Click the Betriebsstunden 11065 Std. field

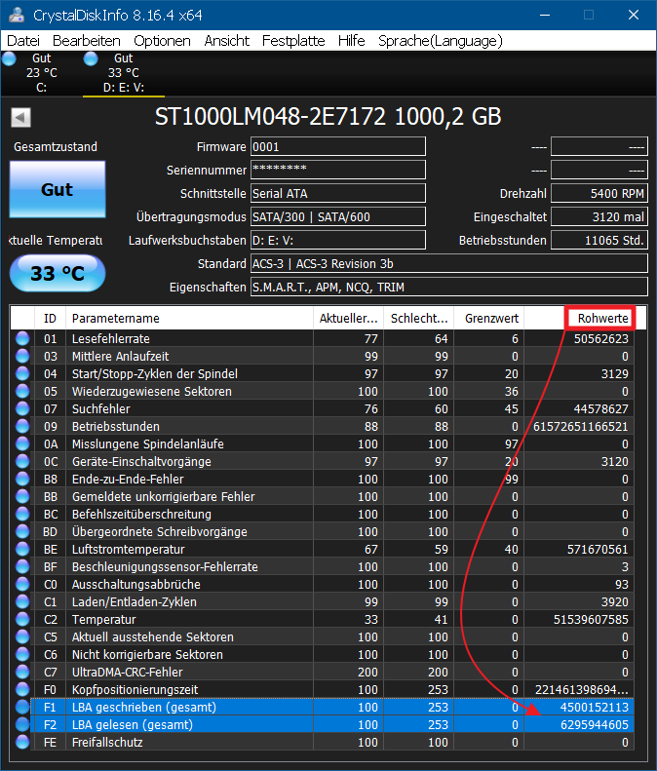click(599, 241)
